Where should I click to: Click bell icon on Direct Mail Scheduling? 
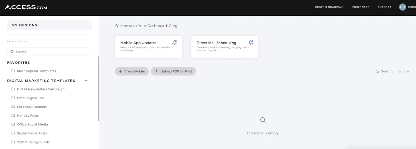251,43
